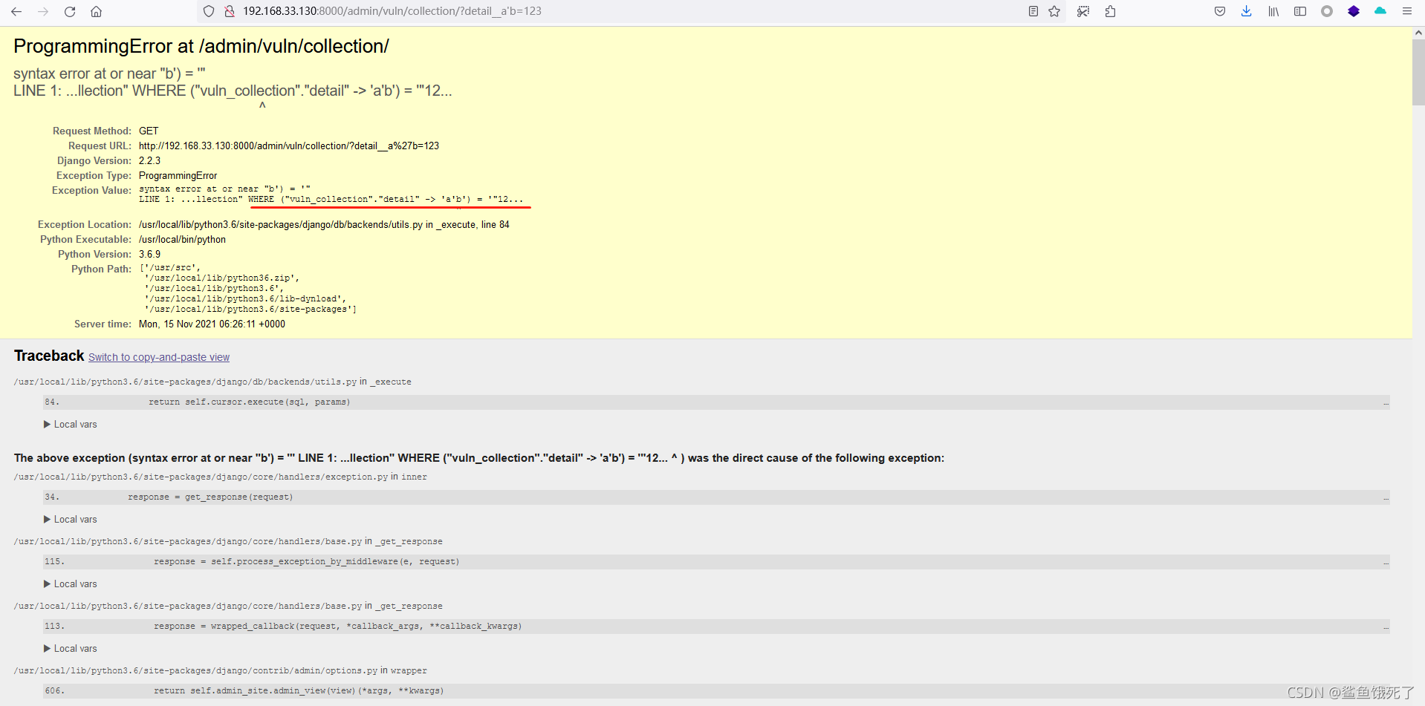Click the above exception direct cause text
The image size is (1425, 706).
tap(479, 458)
